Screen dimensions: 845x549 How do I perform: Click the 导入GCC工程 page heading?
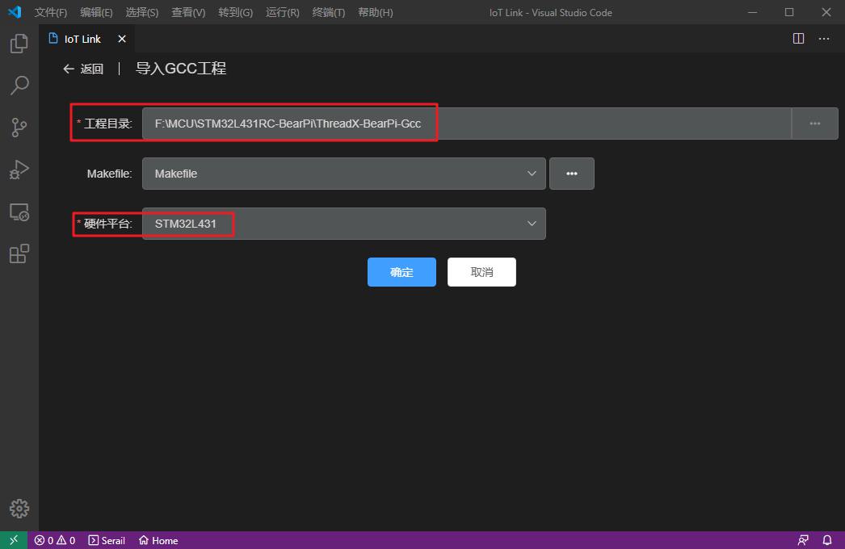point(180,69)
